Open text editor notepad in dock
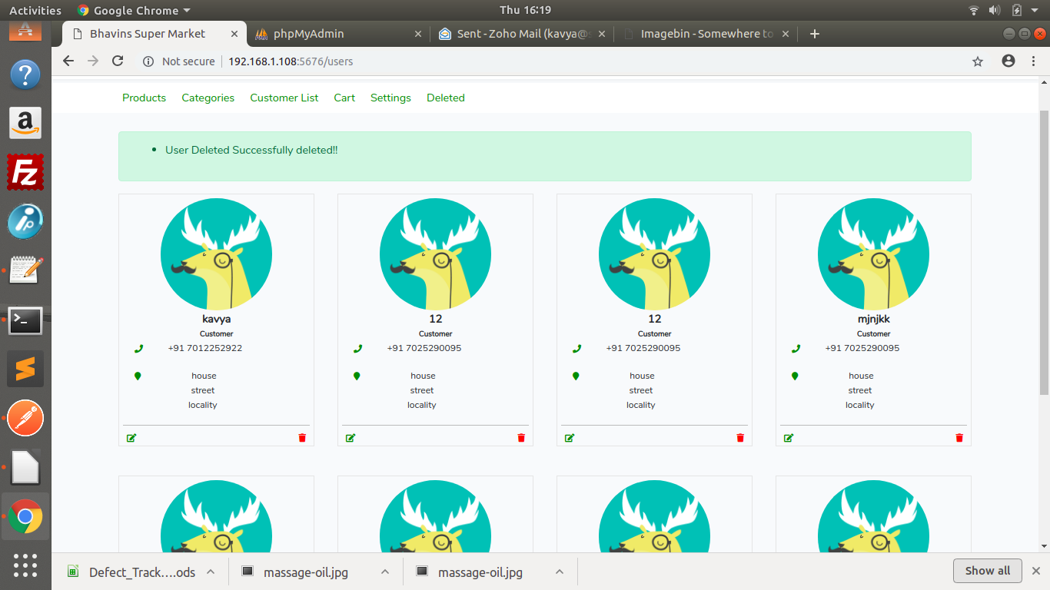Viewport: 1050px width, 590px height. [x=25, y=270]
